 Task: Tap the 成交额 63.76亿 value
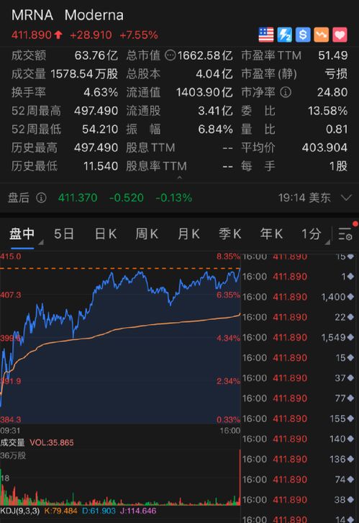click(x=96, y=55)
